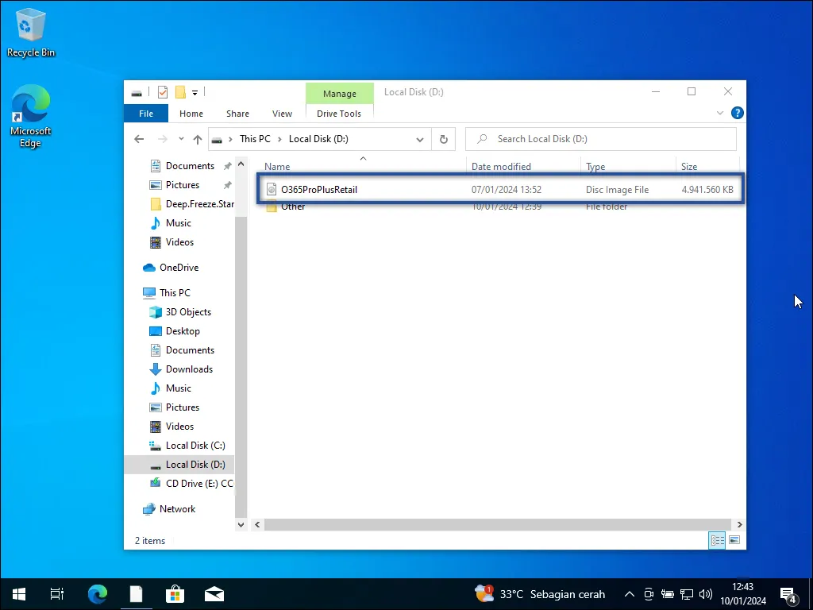Open the notification center in the system tray
This screenshot has height=610, width=813.
(788, 593)
